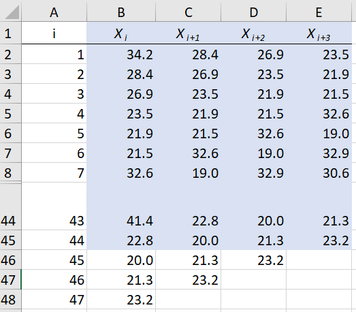Click cell E8 with value 30.6
This screenshot has width=356, height=312.
319,173
